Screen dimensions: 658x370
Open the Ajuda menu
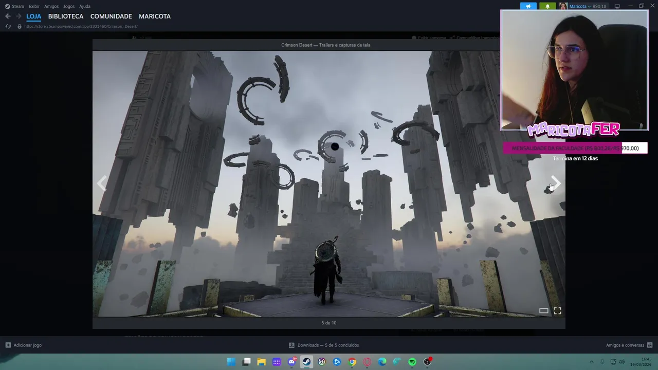tap(85, 6)
